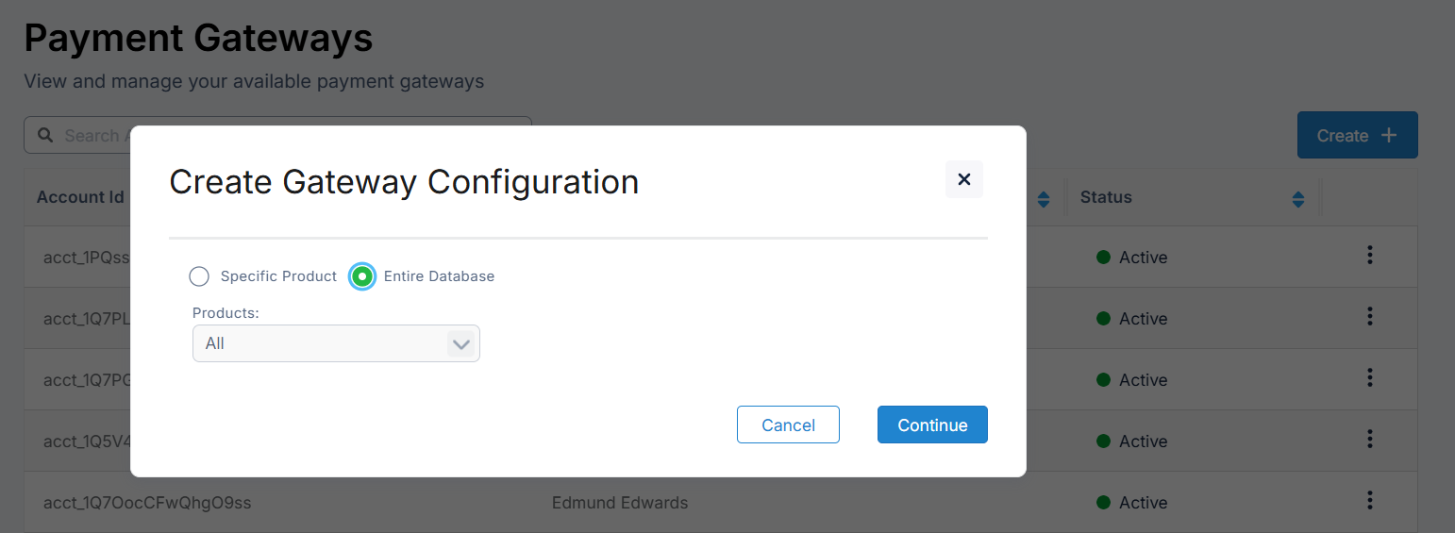The image size is (1455, 533).
Task: Select the acct_1Q7OocCFwQhgO9ss account row
Action: coord(147,503)
